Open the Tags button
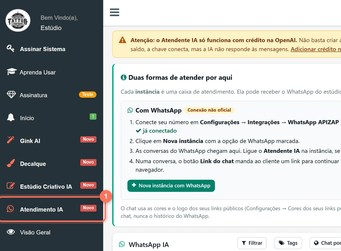The image size is (341, 251). (x=288, y=243)
